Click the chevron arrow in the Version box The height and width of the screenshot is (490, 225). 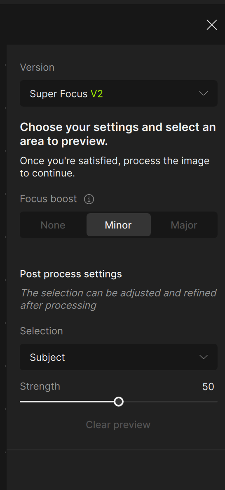(x=204, y=93)
